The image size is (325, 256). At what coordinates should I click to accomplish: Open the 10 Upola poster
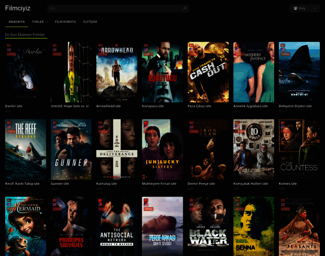tap(254, 149)
